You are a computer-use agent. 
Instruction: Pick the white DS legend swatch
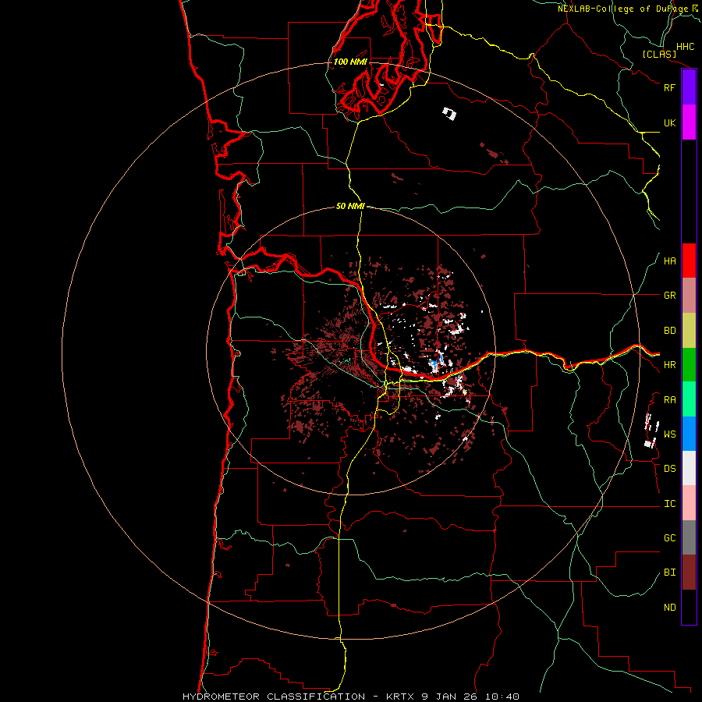[x=689, y=468]
